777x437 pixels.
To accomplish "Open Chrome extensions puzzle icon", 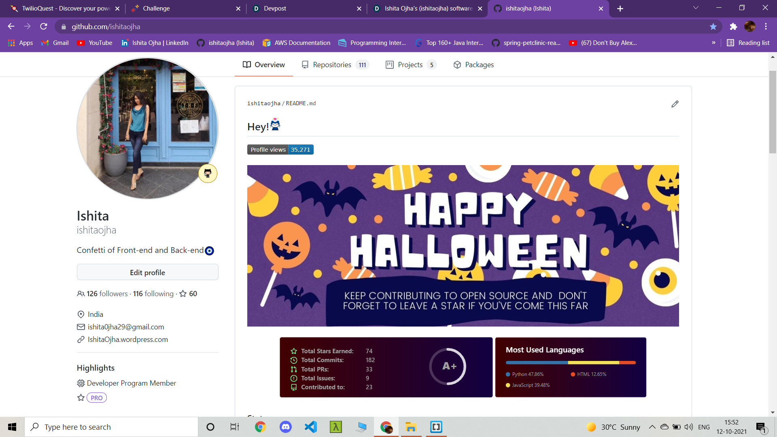I will pyautogui.click(x=733, y=27).
